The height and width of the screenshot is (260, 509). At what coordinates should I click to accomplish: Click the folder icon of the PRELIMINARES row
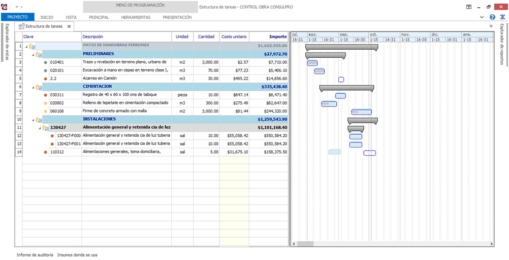coord(37,54)
